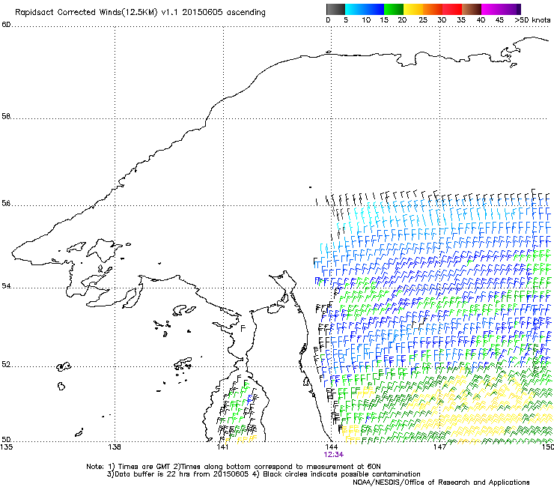Click the '>50 knots' legend label
This screenshot has width=554, height=487.
[x=533, y=20]
